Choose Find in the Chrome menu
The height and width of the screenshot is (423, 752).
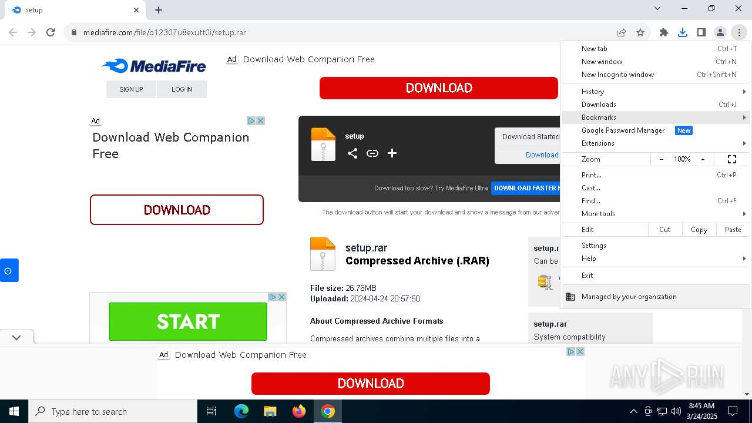point(656,201)
